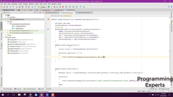
Task: Click the Help question mark icon
Action: tap(81, 7)
